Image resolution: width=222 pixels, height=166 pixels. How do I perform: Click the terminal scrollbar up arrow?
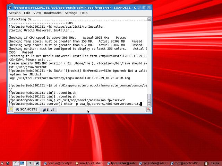tap(150, 100)
